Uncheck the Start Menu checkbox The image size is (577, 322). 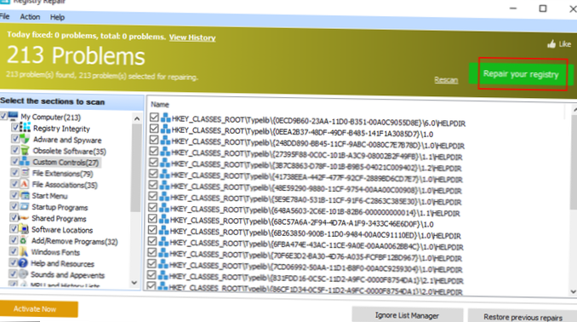[14, 195]
